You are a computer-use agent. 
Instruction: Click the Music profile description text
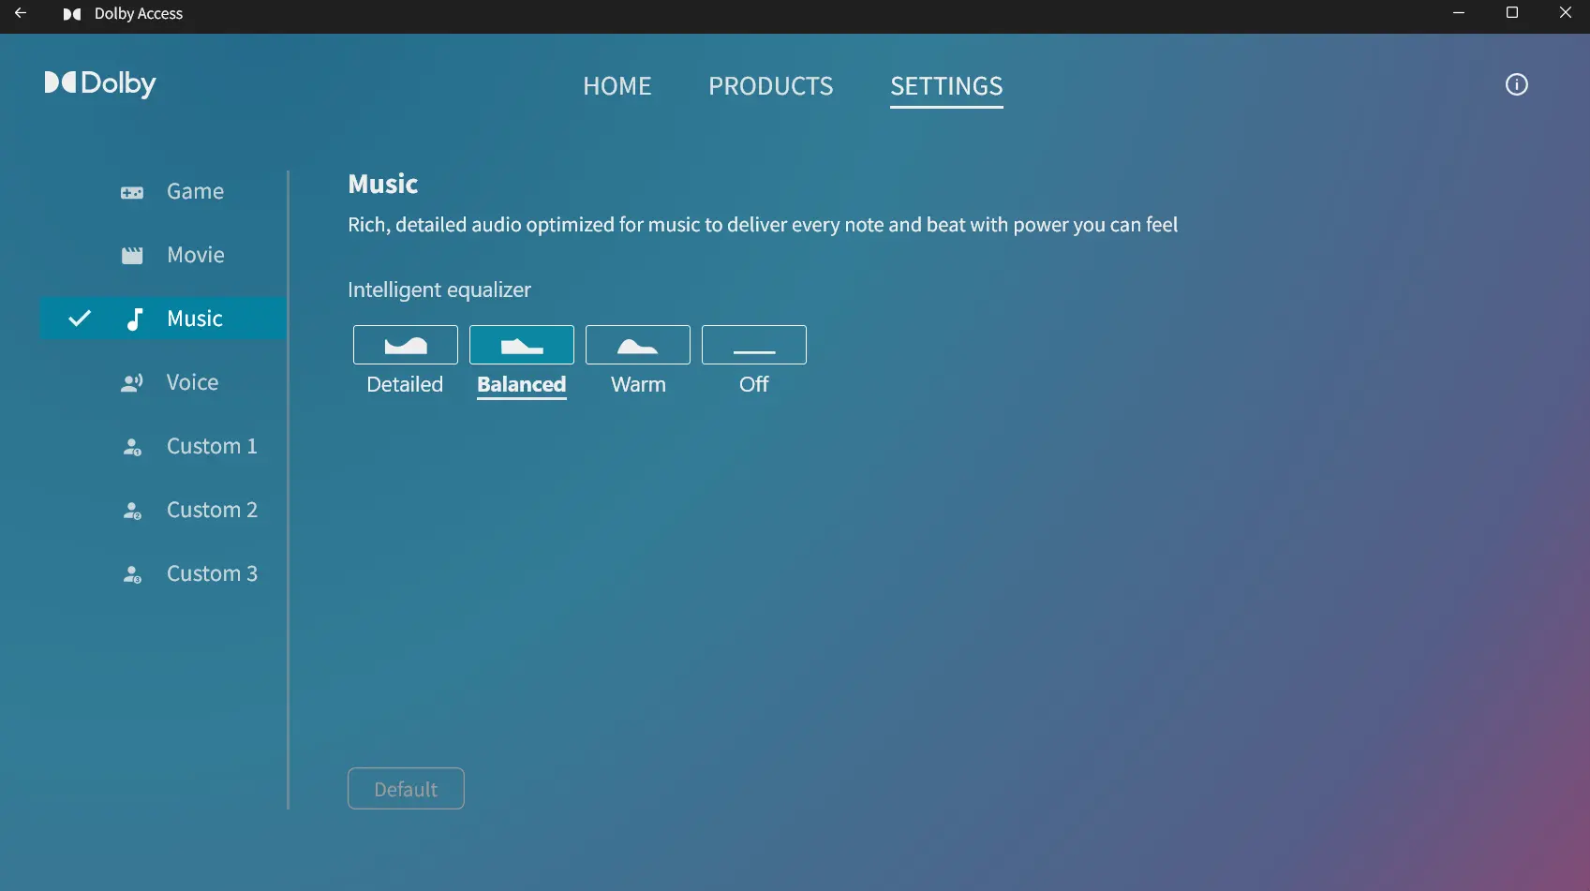point(763,225)
